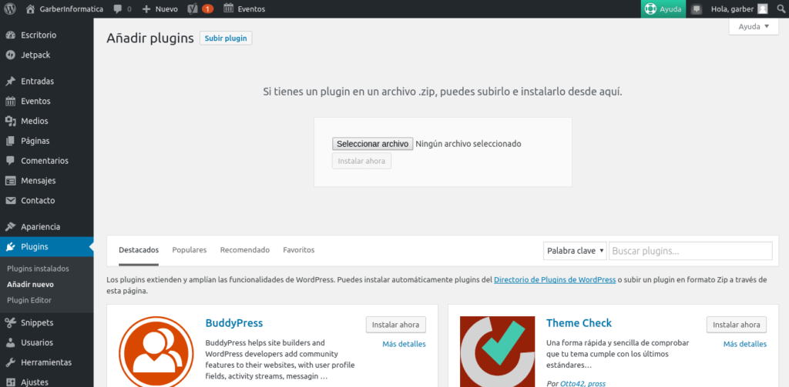Install Theme Check with Instalar ahora

(x=737, y=325)
